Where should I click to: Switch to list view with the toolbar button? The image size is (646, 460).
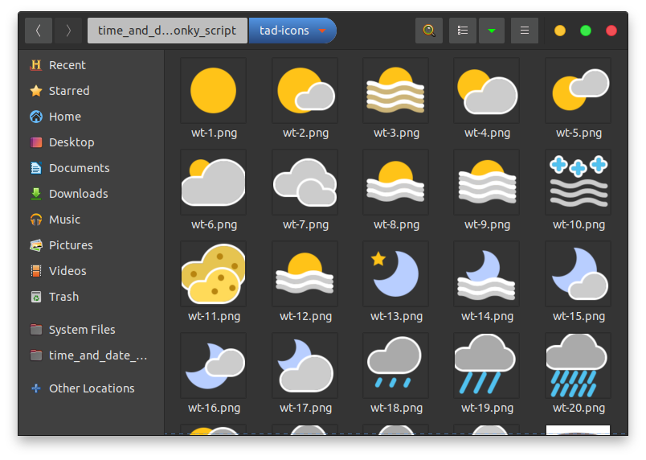pyautogui.click(x=463, y=31)
